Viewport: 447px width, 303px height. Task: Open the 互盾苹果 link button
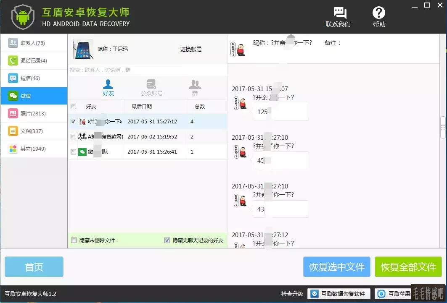[x=393, y=294]
